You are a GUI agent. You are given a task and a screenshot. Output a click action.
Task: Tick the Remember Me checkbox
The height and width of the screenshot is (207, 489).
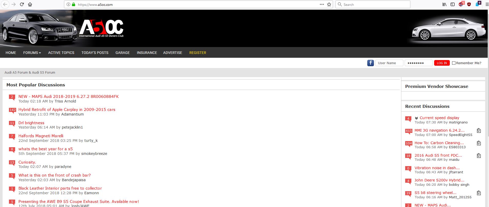coord(454,63)
